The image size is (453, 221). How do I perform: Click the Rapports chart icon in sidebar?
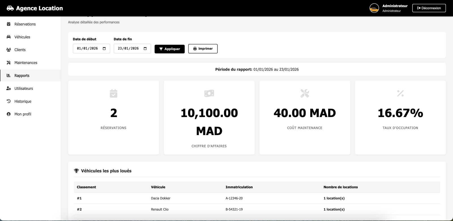point(8,75)
